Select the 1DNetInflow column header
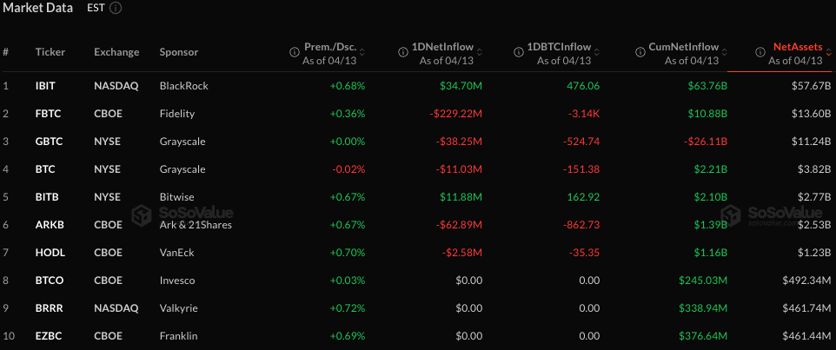This screenshot has width=836, height=350. (x=442, y=47)
